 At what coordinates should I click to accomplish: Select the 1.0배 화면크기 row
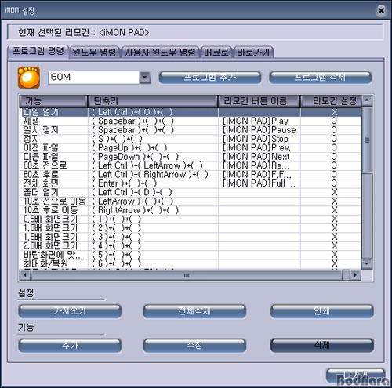pos(191,228)
